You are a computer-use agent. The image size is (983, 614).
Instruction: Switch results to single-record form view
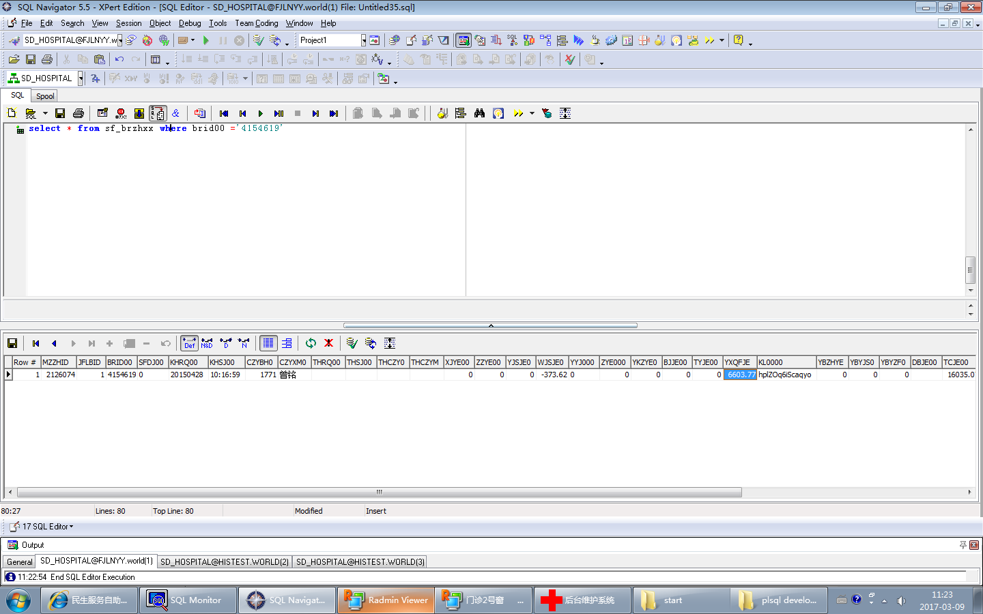287,343
